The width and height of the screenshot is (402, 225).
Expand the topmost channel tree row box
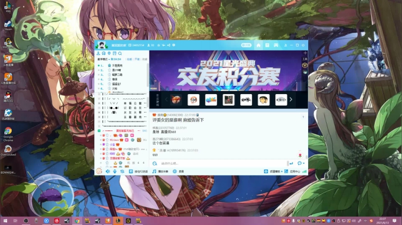click(x=99, y=94)
